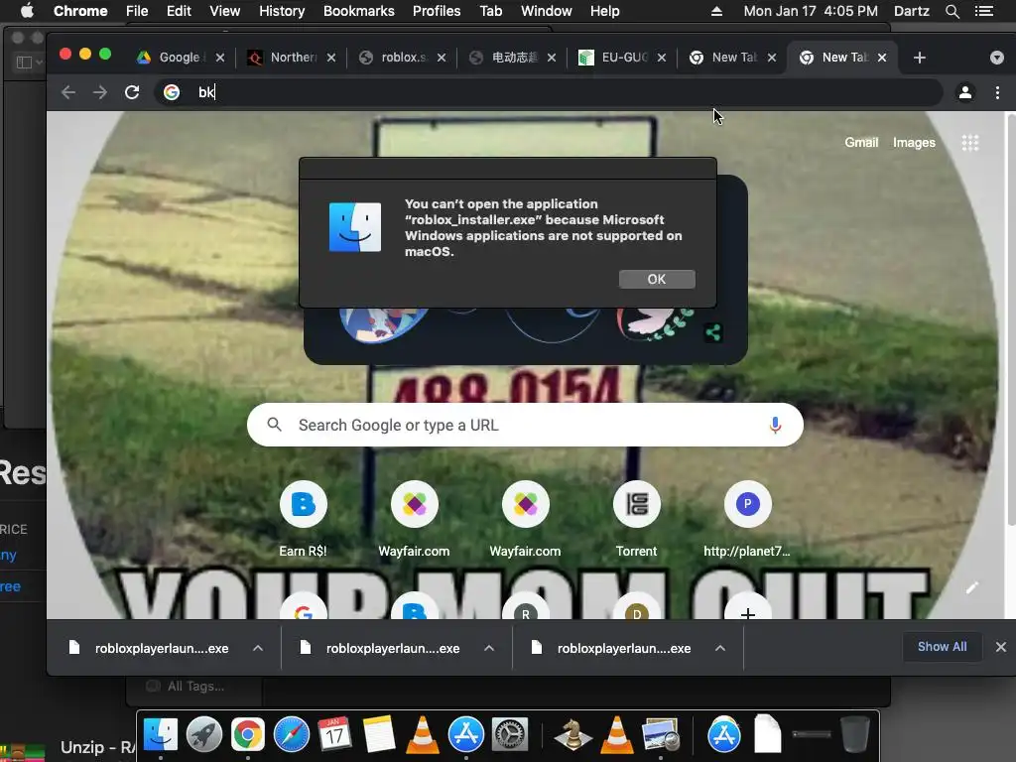This screenshot has height=762, width=1016.
Task: Close the active New Tab
Action: click(x=882, y=58)
